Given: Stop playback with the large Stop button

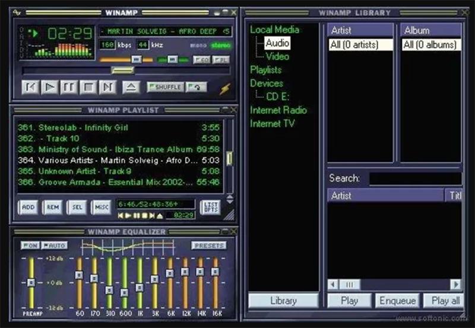Looking at the screenshot, I should 88,87.
